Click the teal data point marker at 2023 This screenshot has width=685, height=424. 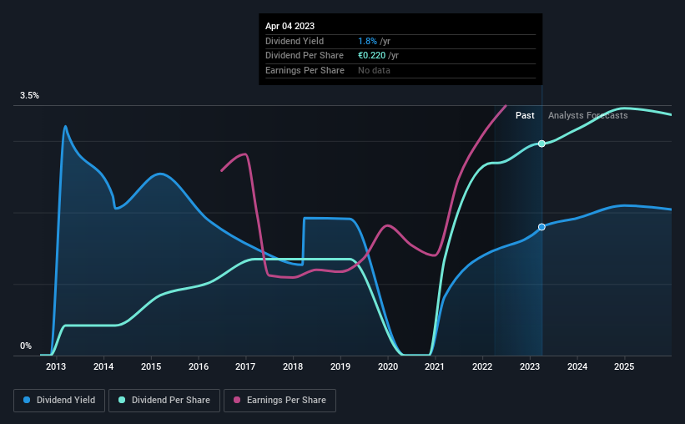(x=541, y=144)
